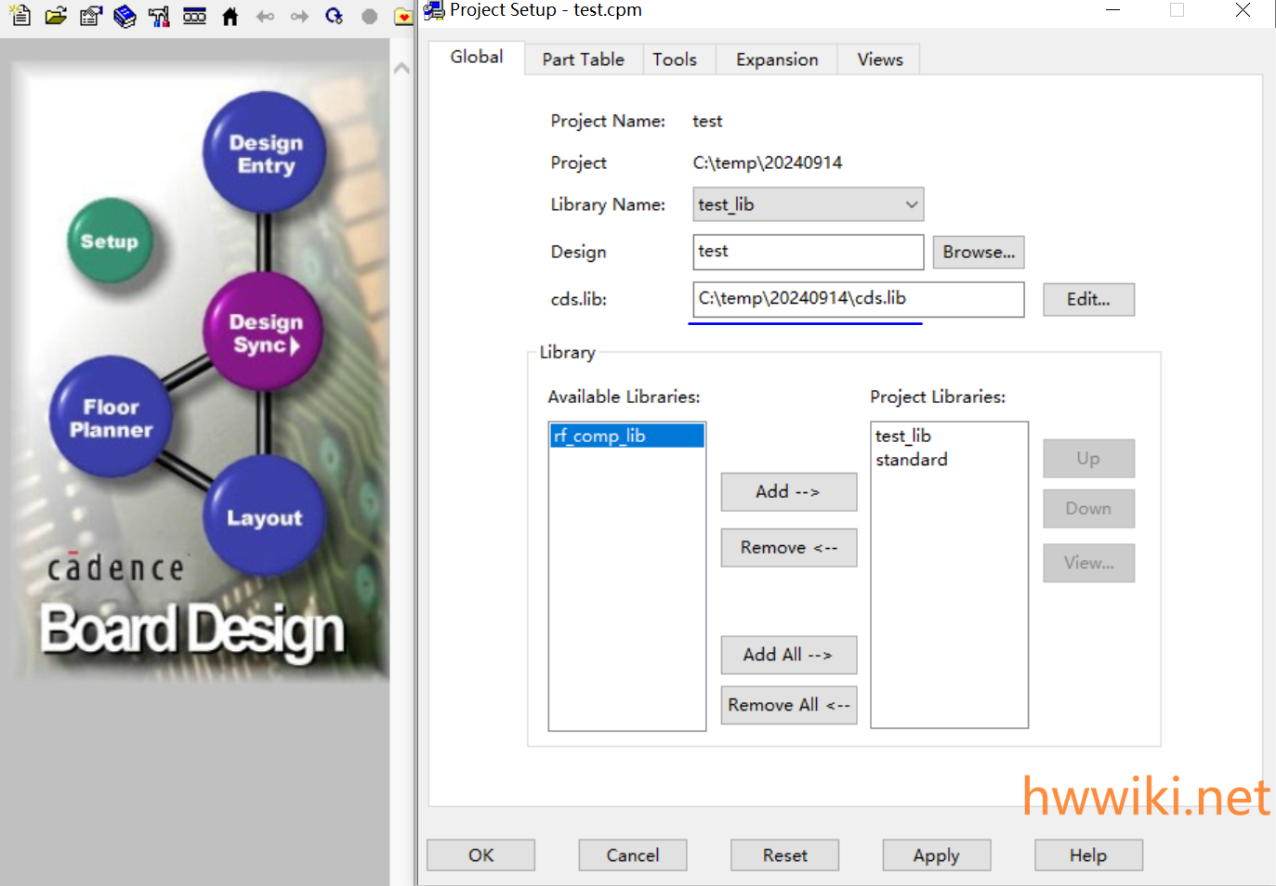The width and height of the screenshot is (1276, 886).
Task: Click the cds.lib path input field
Action: 857,299
